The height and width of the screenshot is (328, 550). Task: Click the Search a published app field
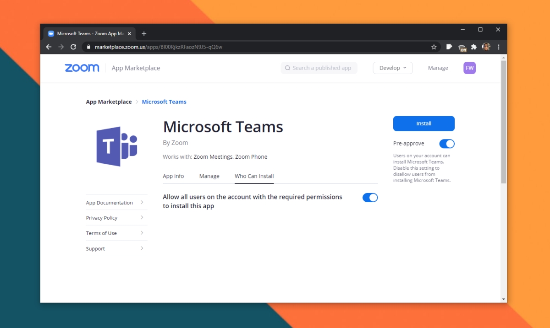[x=319, y=68]
